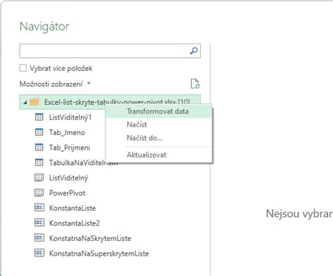Select the ListViditelný sheet item

69,178
